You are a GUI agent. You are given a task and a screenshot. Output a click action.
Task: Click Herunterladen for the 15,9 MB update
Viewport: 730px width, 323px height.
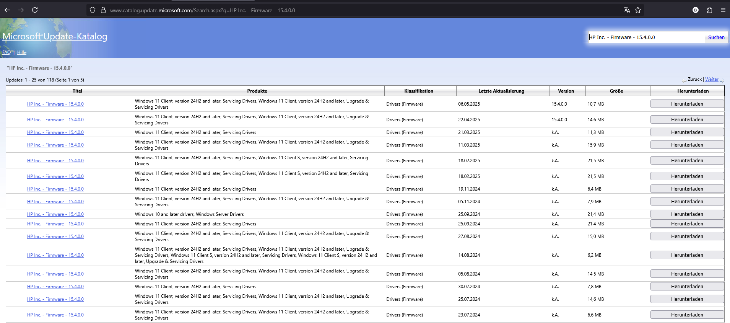pyautogui.click(x=687, y=145)
